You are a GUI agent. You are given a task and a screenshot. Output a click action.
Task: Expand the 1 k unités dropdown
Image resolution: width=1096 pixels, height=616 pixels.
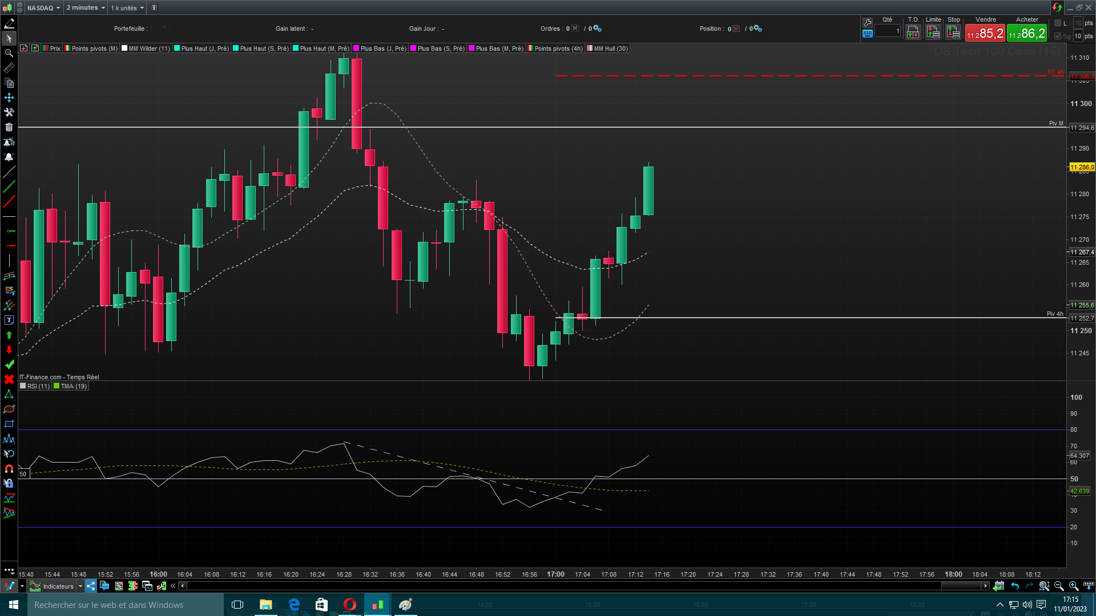pyautogui.click(x=127, y=7)
